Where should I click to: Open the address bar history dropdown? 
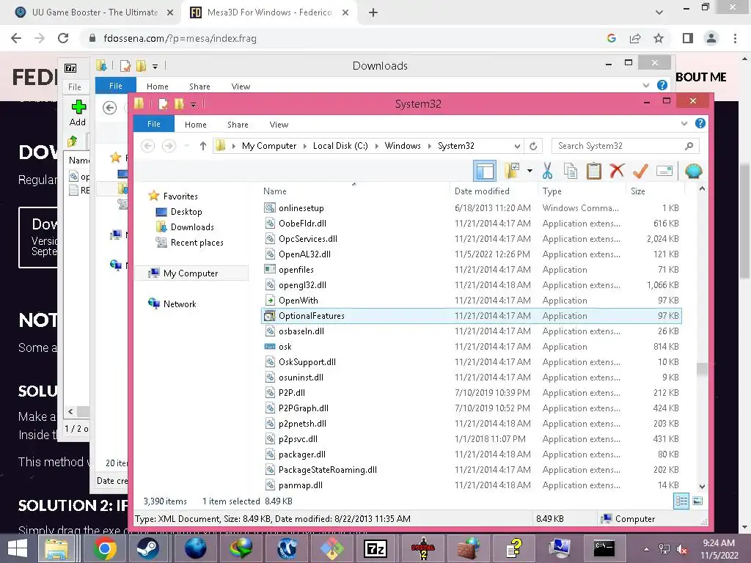point(517,146)
